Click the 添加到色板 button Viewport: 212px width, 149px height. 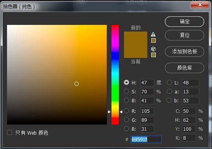point(185,52)
